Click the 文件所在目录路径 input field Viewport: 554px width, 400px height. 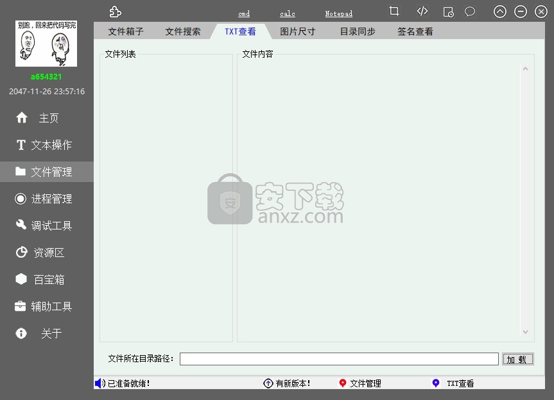point(339,359)
